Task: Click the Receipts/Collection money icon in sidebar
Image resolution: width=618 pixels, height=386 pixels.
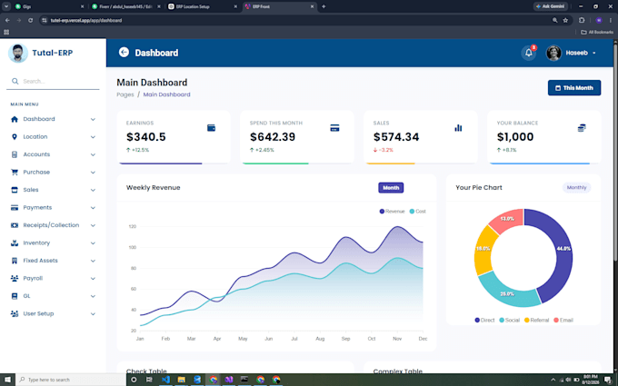Action: pyautogui.click(x=15, y=225)
